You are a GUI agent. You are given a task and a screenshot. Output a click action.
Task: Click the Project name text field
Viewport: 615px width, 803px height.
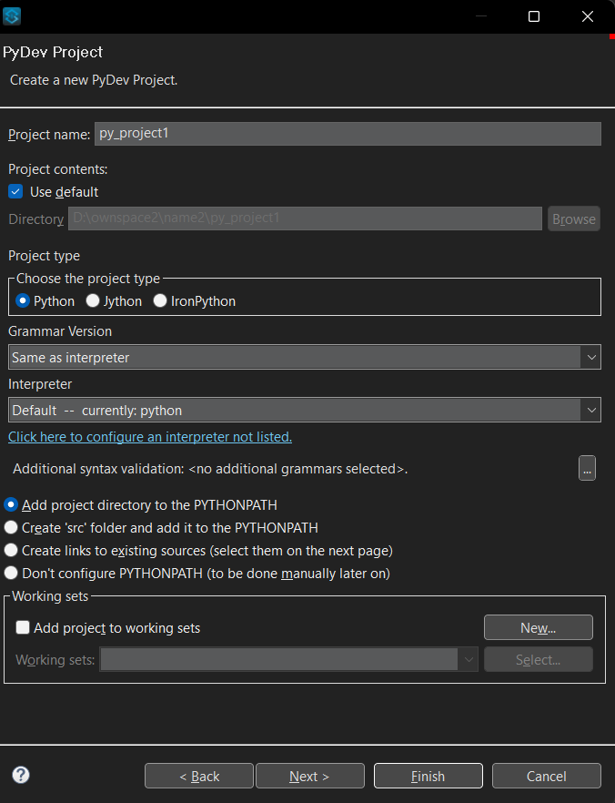click(x=347, y=134)
